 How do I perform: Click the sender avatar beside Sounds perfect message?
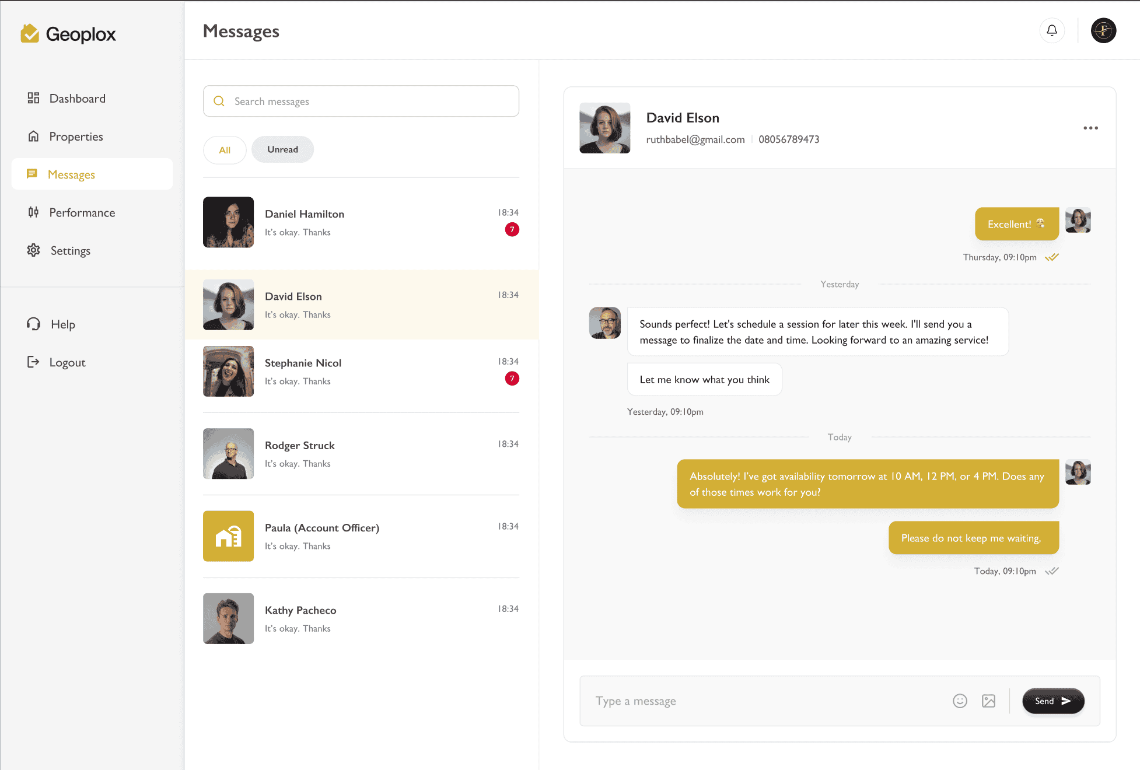(x=604, y=323)
